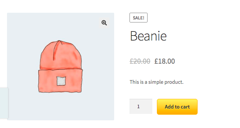Click the pound sign of the sale price
Screen dimensions: 240x128
point(156,61)
